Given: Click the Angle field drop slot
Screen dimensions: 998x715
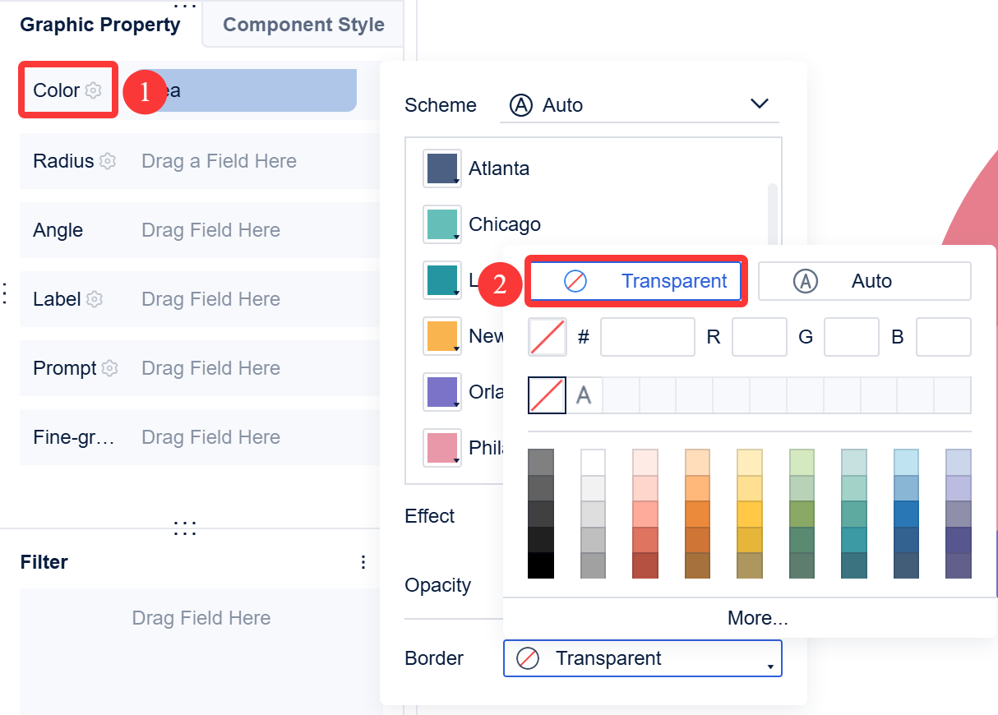Looking at the screenshot, I should (210, 230).
